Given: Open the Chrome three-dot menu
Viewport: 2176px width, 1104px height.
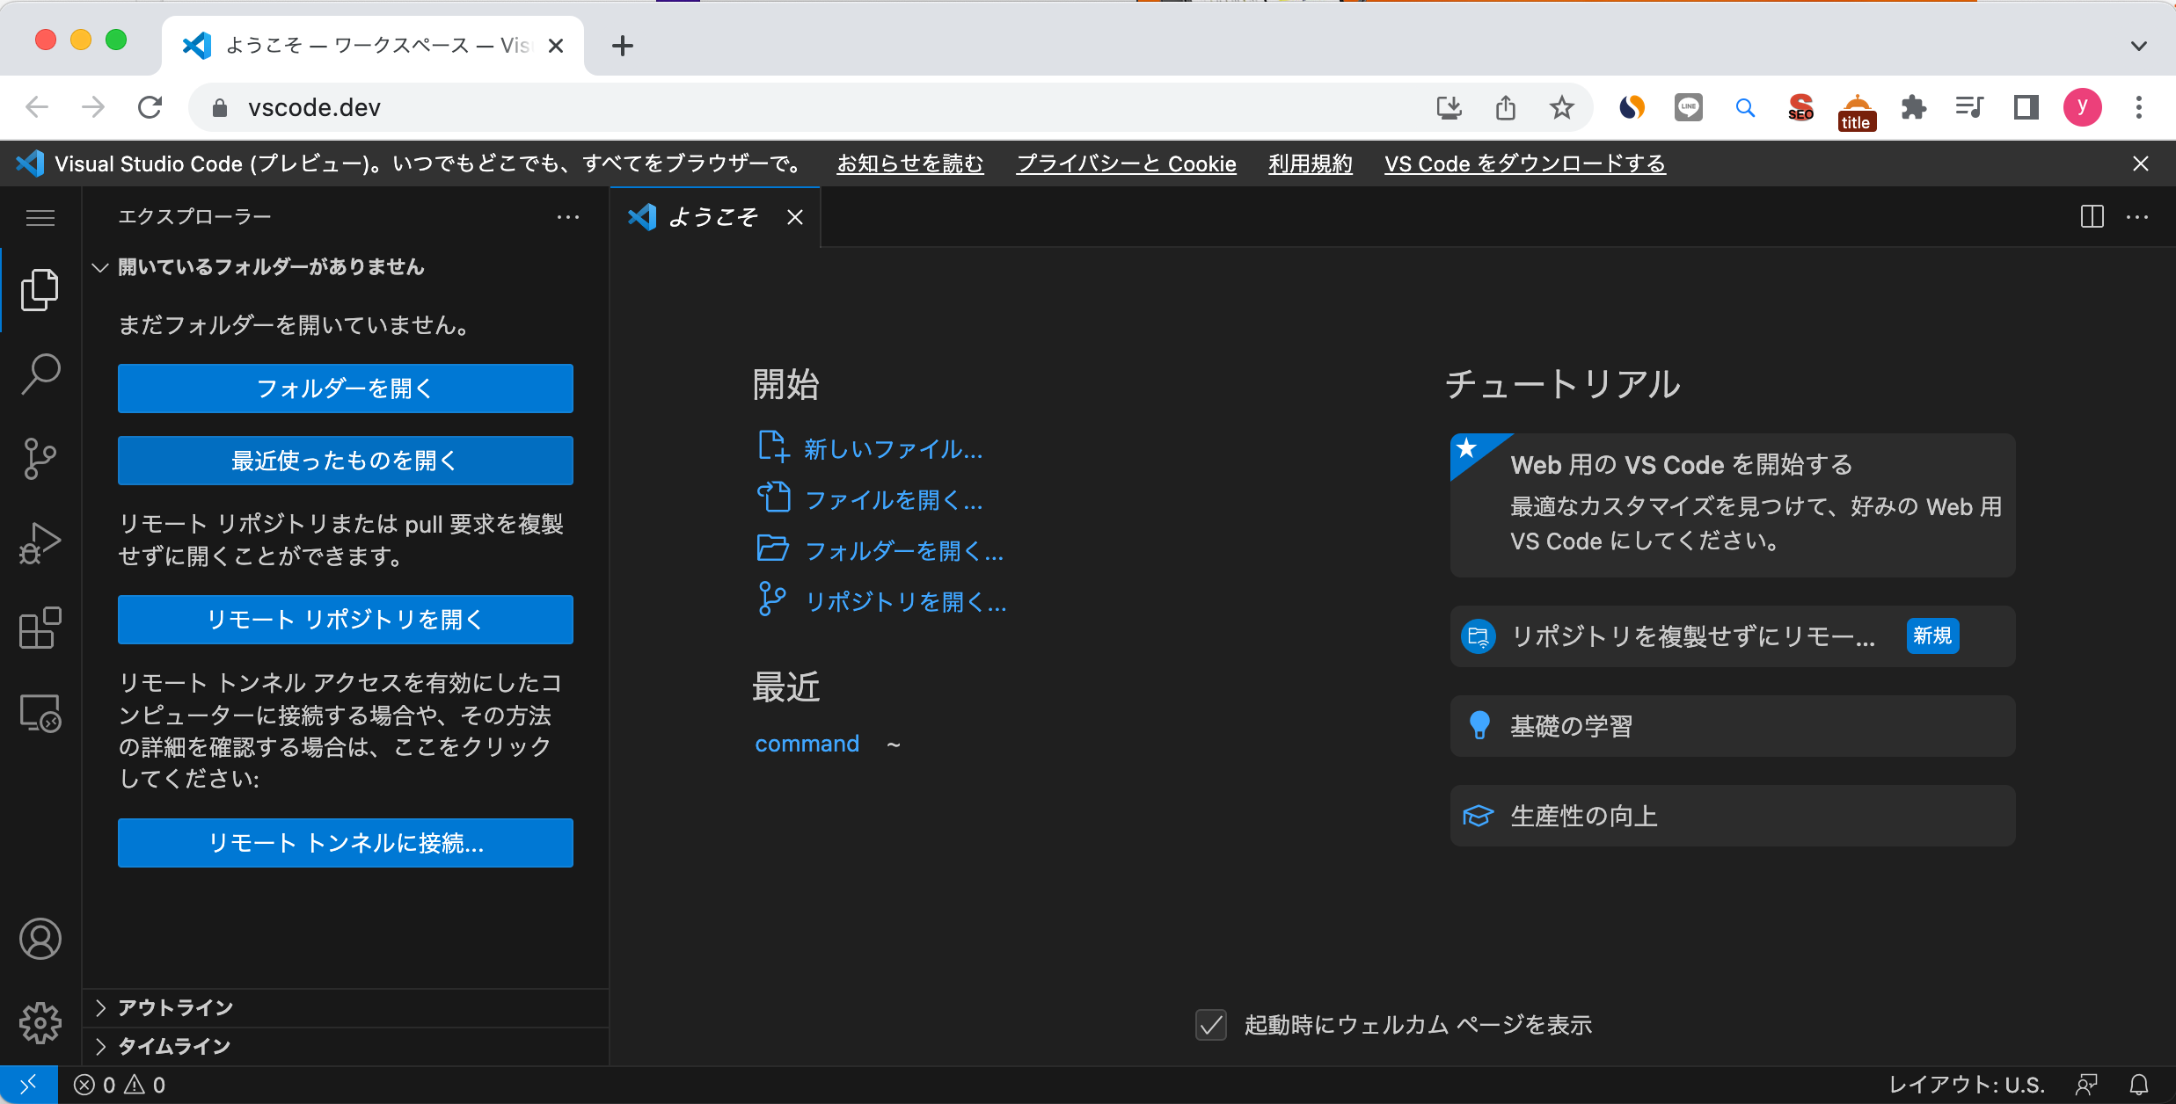Looking at the screenshot, I should coord(2139,107).
